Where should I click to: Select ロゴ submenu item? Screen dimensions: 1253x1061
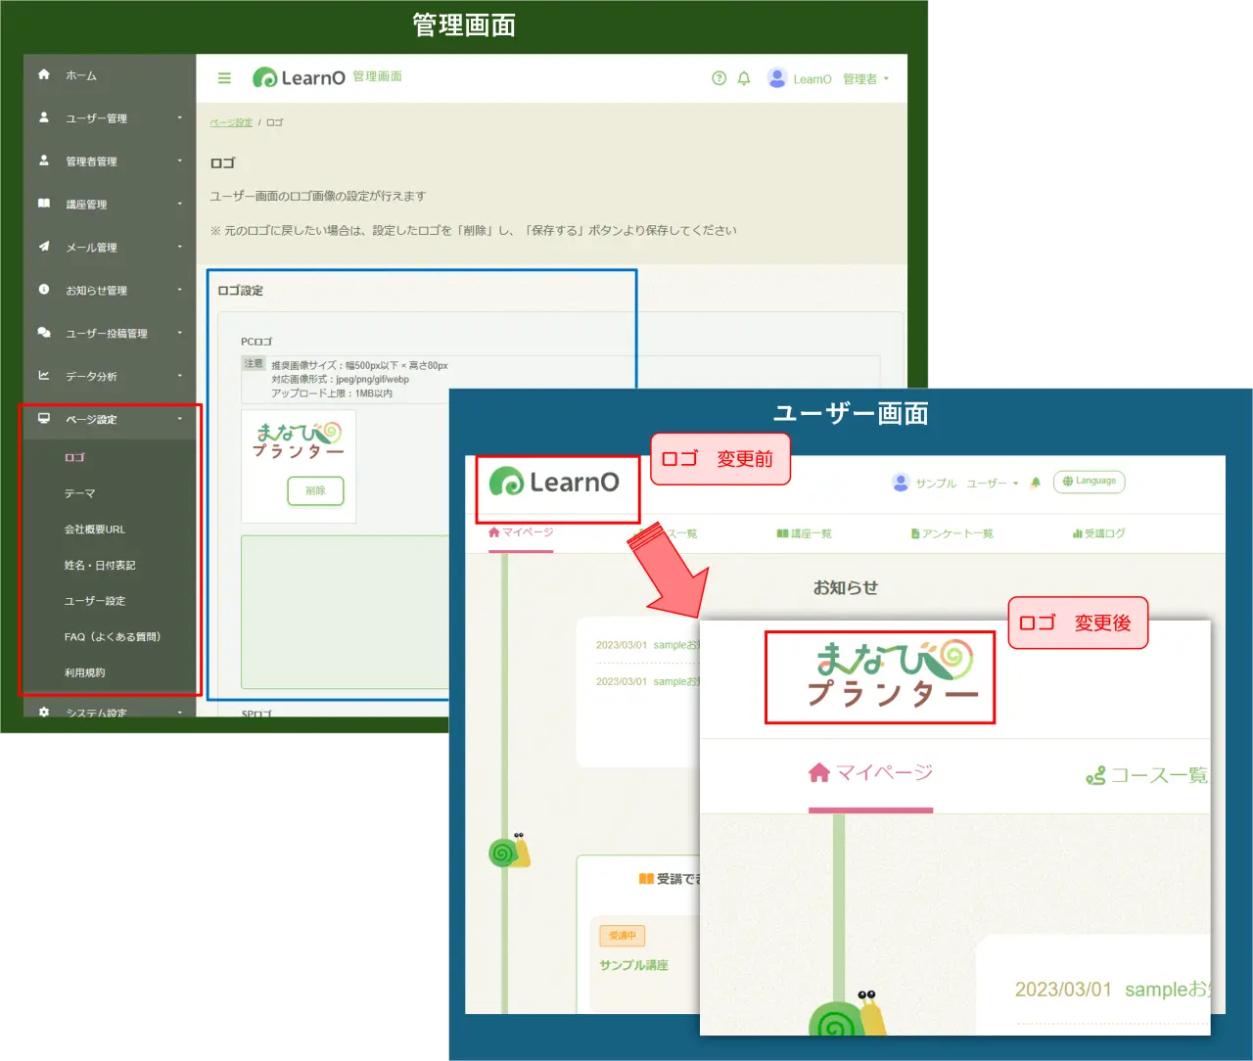tap(74, 457)
